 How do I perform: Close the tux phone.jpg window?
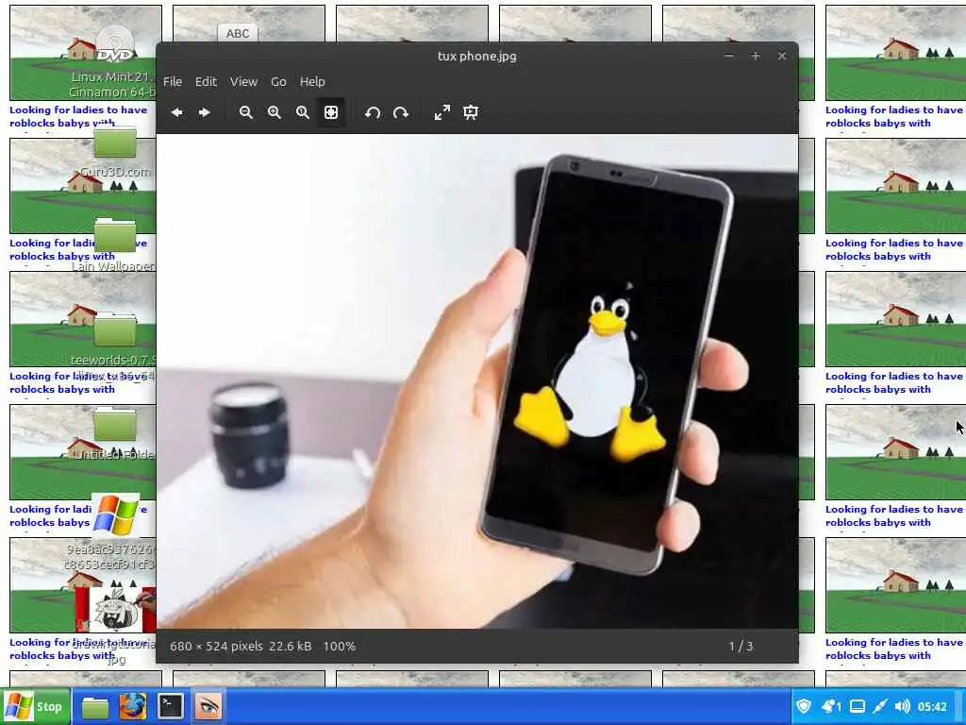[x=782, y=56]
